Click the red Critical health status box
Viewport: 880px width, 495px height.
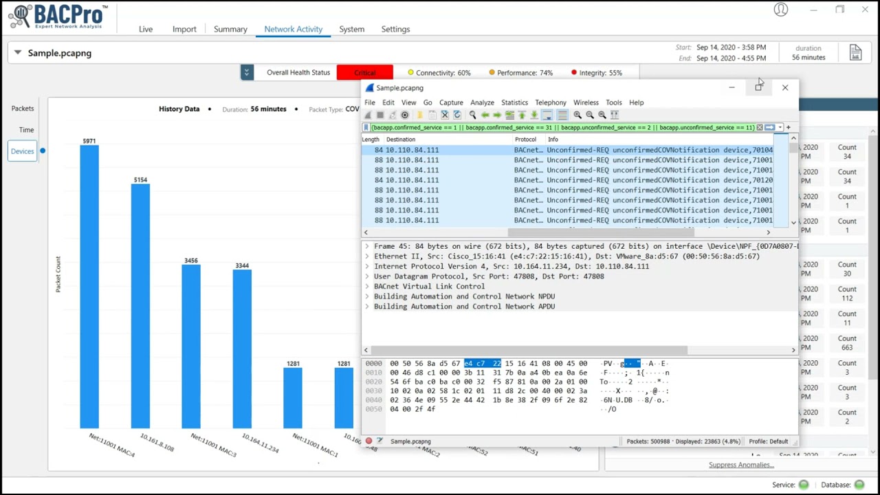pos(365,72)
